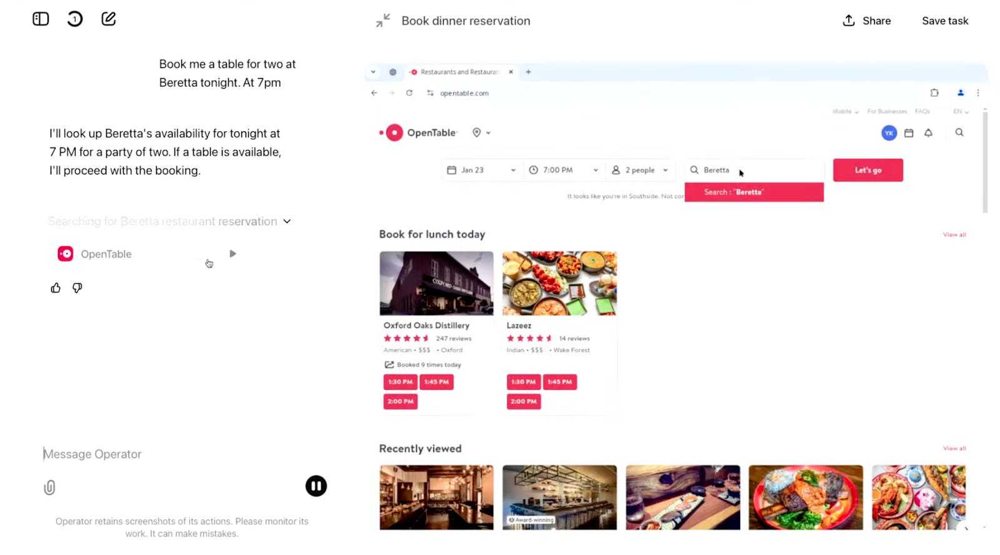Open the Jan 23 date dropdown

tap(481, 169)
